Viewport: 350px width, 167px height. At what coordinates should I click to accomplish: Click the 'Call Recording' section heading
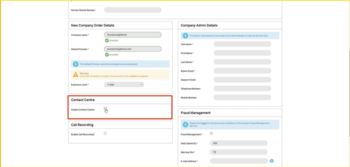(x=82, y=125)
